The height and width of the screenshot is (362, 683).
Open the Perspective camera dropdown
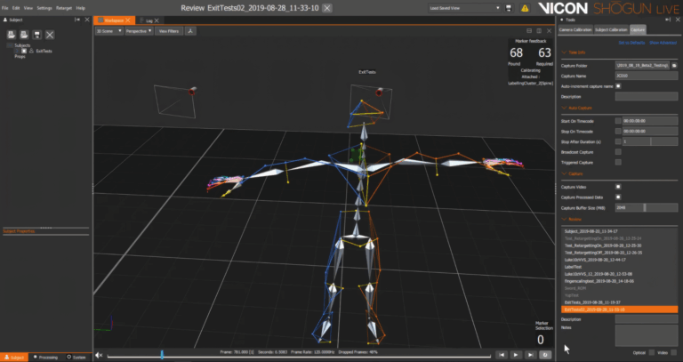pyautogui.click(x=138, y=30)
